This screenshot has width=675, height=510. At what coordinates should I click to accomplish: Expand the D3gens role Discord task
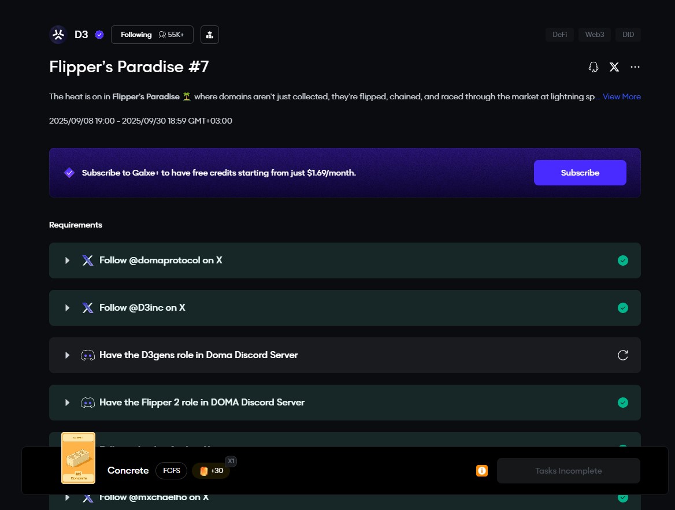68,355
